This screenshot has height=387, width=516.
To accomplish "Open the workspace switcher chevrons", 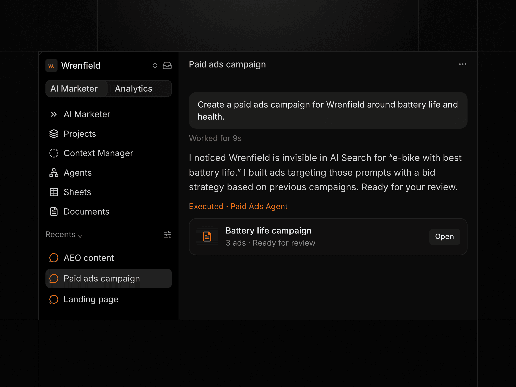I will pos(155,66).
